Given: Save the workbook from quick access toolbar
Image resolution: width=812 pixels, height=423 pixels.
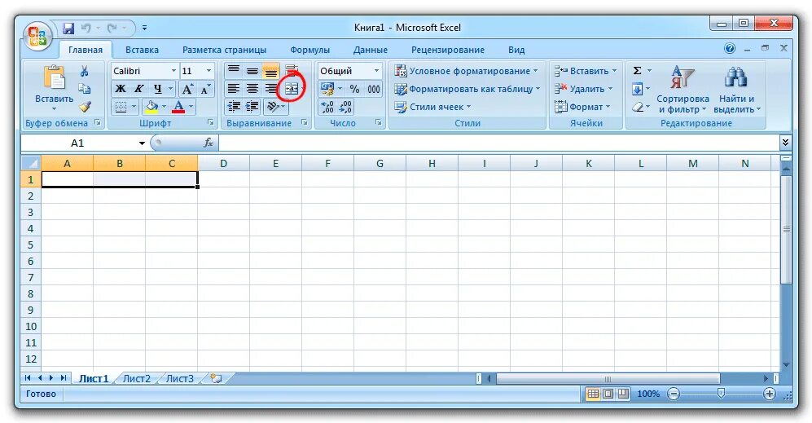Looking at the screenshot, I should tap(68, 28).
